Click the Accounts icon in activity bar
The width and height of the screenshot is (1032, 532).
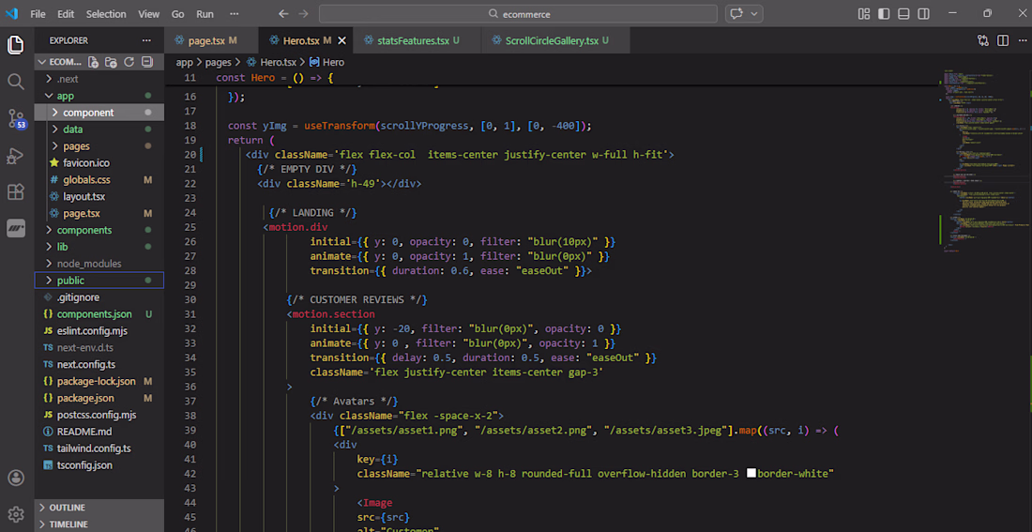click(16, 478)
